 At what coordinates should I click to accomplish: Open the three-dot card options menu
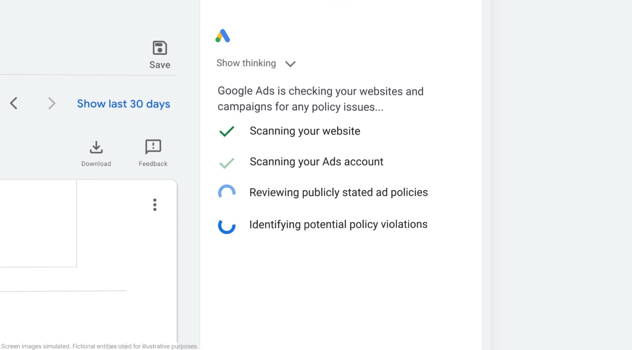(155, 205)
